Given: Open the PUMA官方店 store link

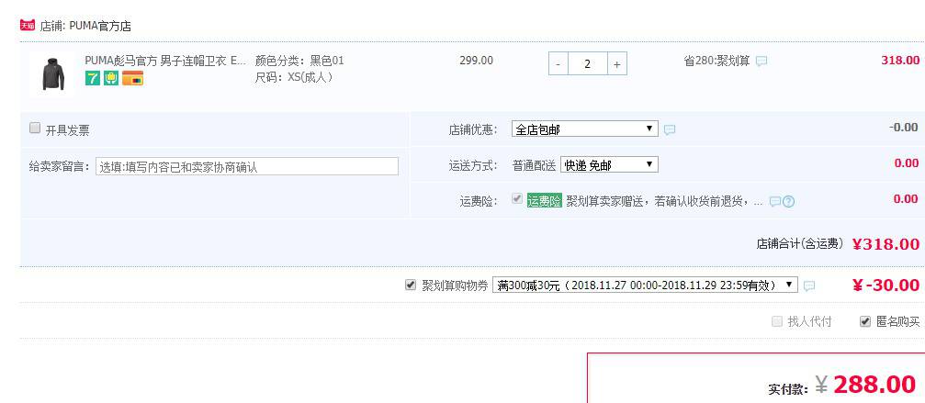Looking at the screenshot, I should (x=100, y=26).
